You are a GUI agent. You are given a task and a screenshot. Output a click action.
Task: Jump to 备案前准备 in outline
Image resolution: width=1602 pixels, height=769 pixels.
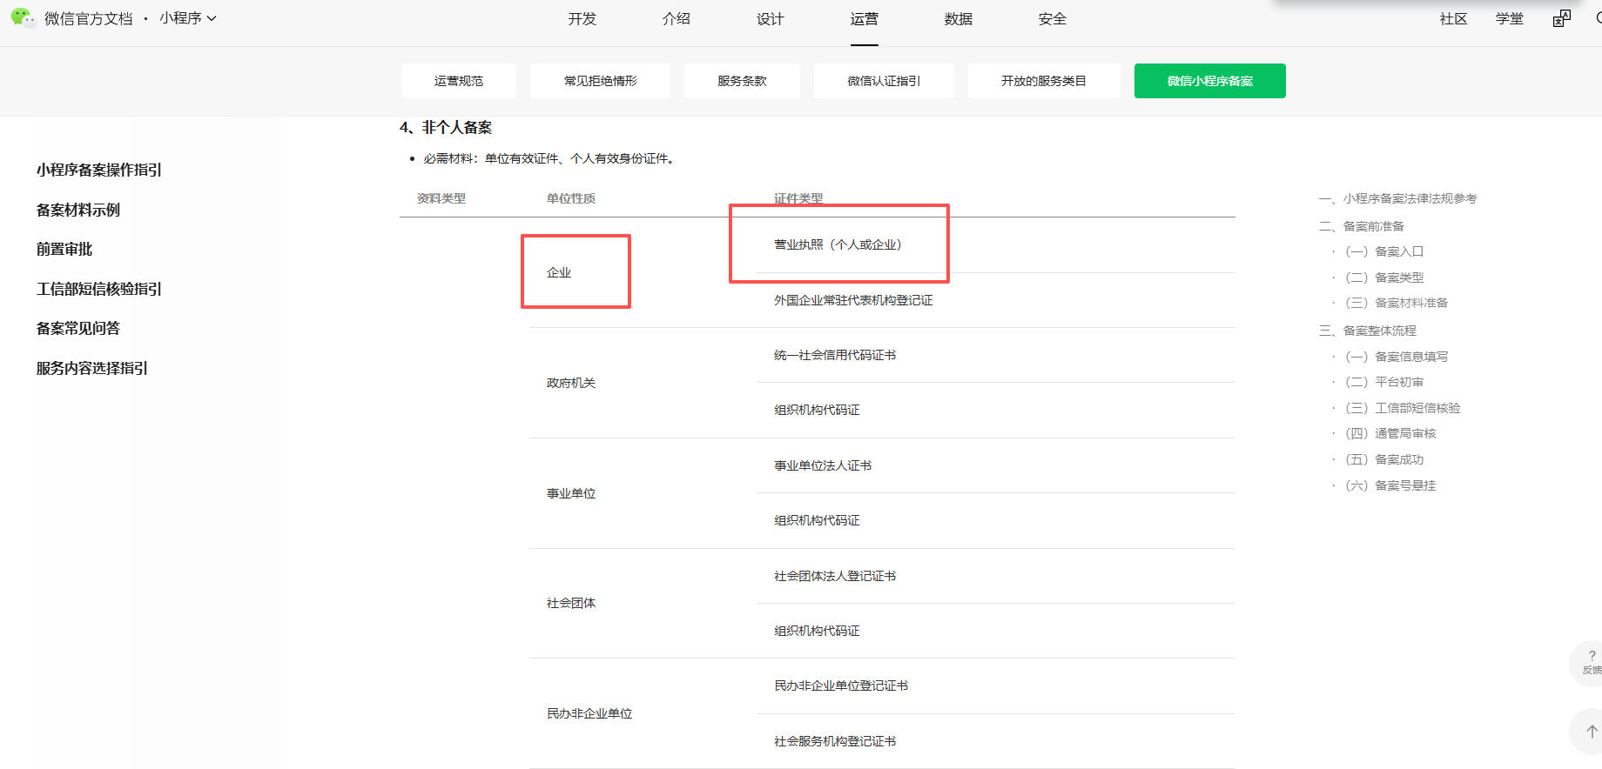1363,226
